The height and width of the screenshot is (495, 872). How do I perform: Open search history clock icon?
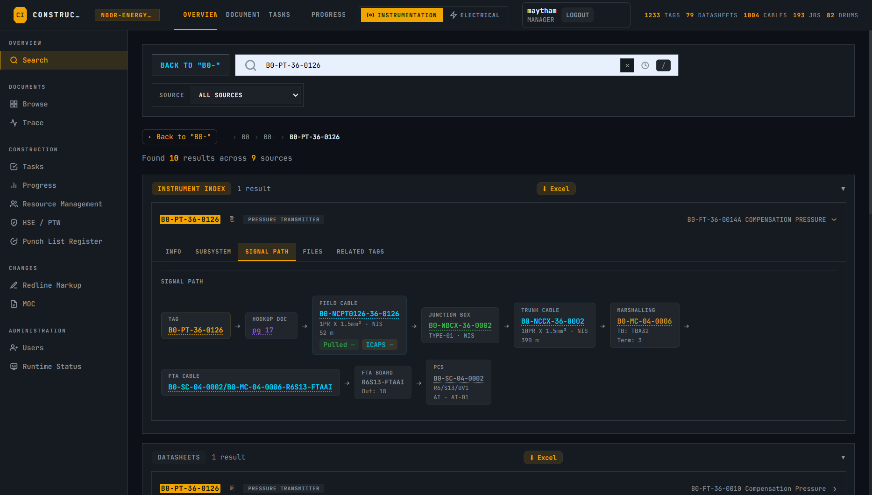click(x=645, y=65)
